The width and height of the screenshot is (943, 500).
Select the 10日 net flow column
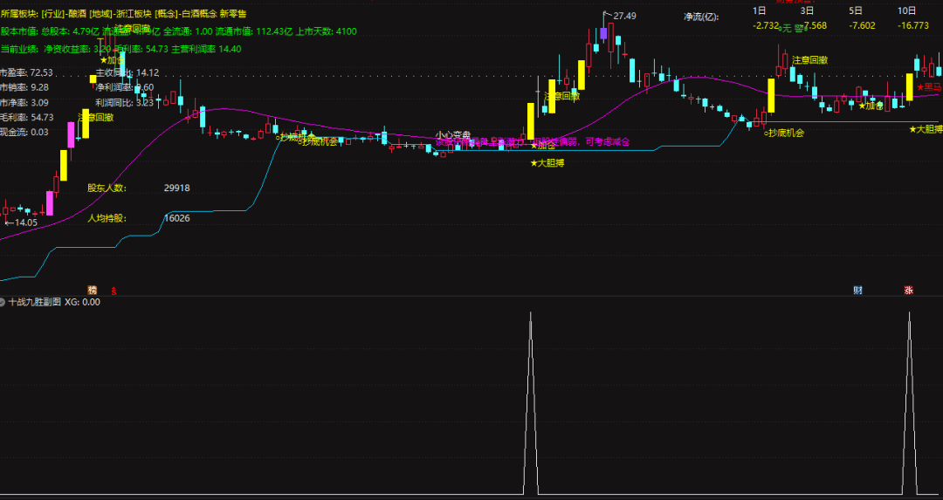906,10
